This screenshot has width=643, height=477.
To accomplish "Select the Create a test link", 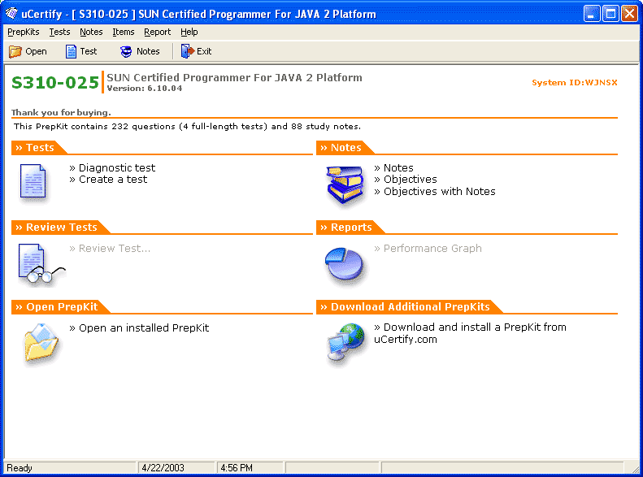I will click(108, 180).
